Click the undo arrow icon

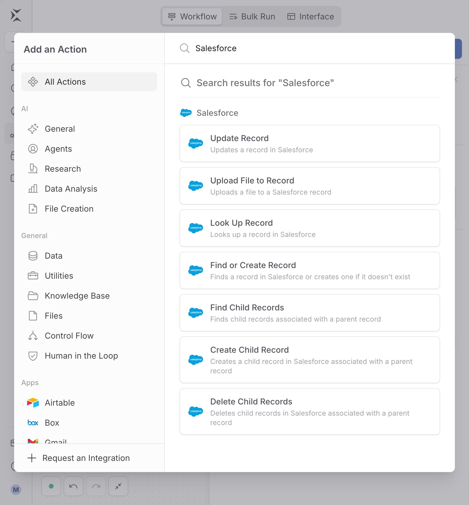point(74,486)
